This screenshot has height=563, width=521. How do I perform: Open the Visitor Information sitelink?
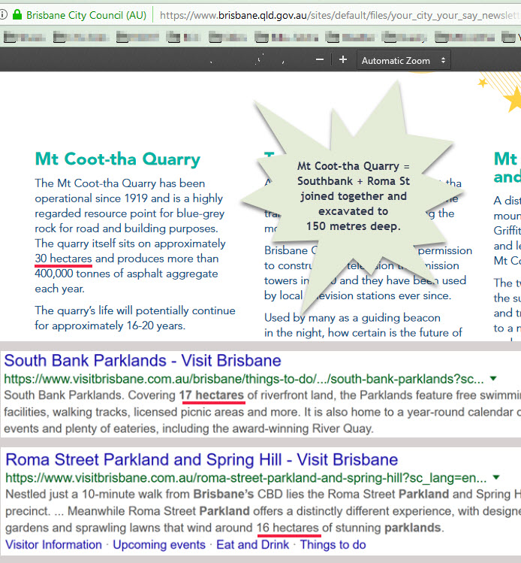53,545
